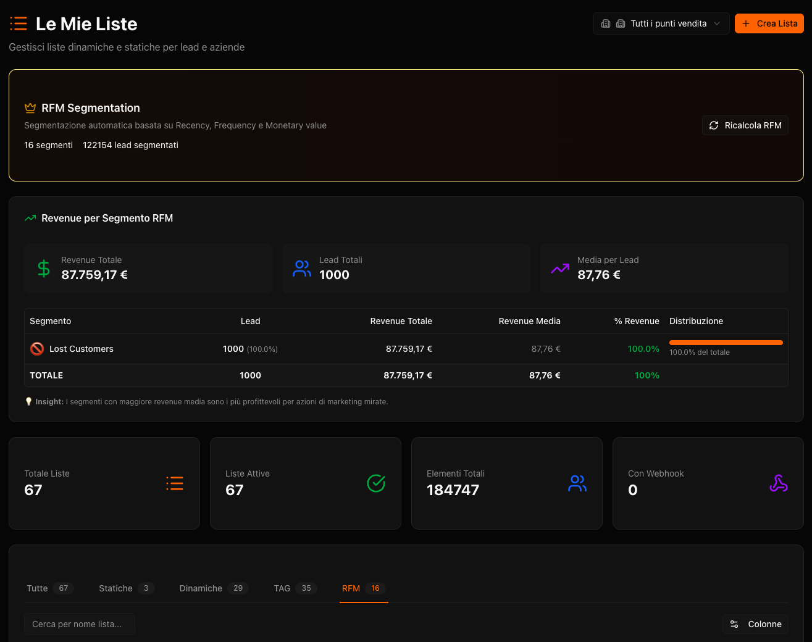
Task: Open the Colonne column selector
Action: tap(756, 624)
